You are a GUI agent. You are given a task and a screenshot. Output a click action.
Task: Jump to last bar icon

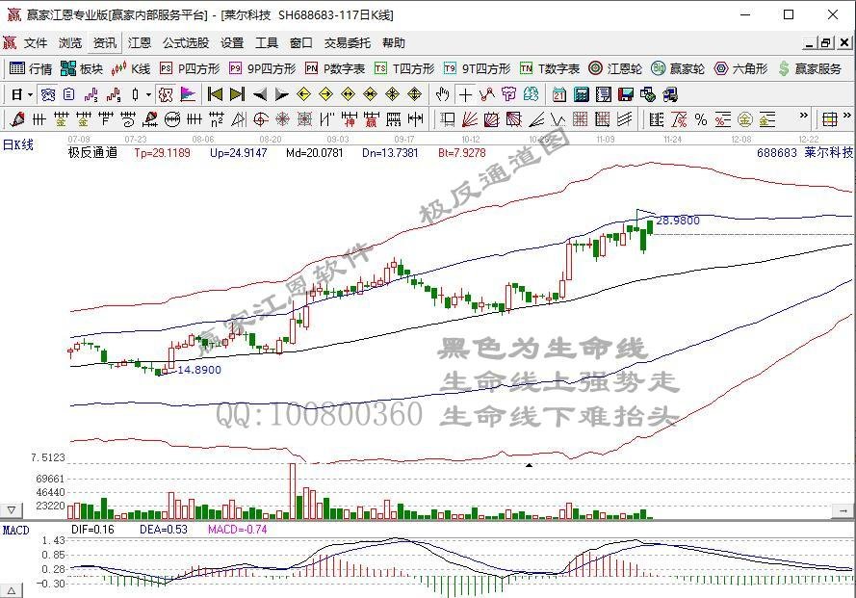pyautogui.click(x=238, y=95)
